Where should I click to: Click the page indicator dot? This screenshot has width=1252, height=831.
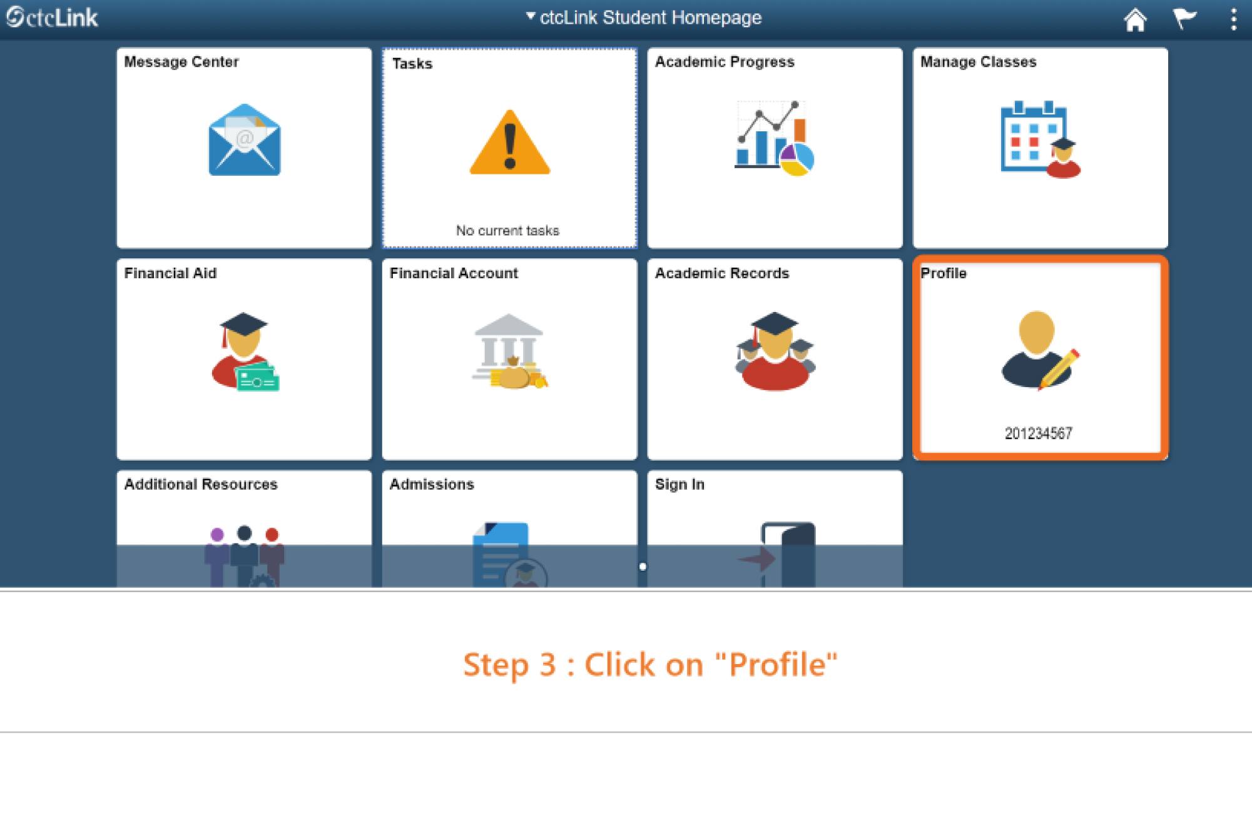643,567
